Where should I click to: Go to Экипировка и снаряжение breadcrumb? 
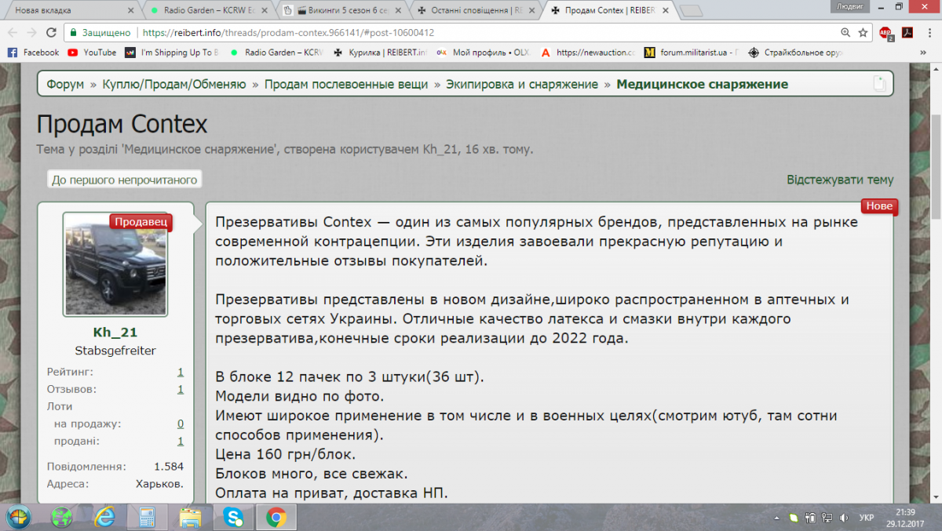522,84
